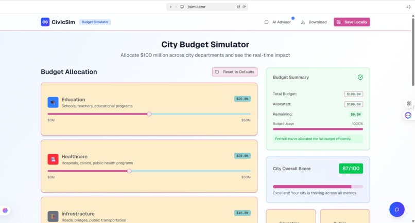Open page in new tab icon

point(238,7)
